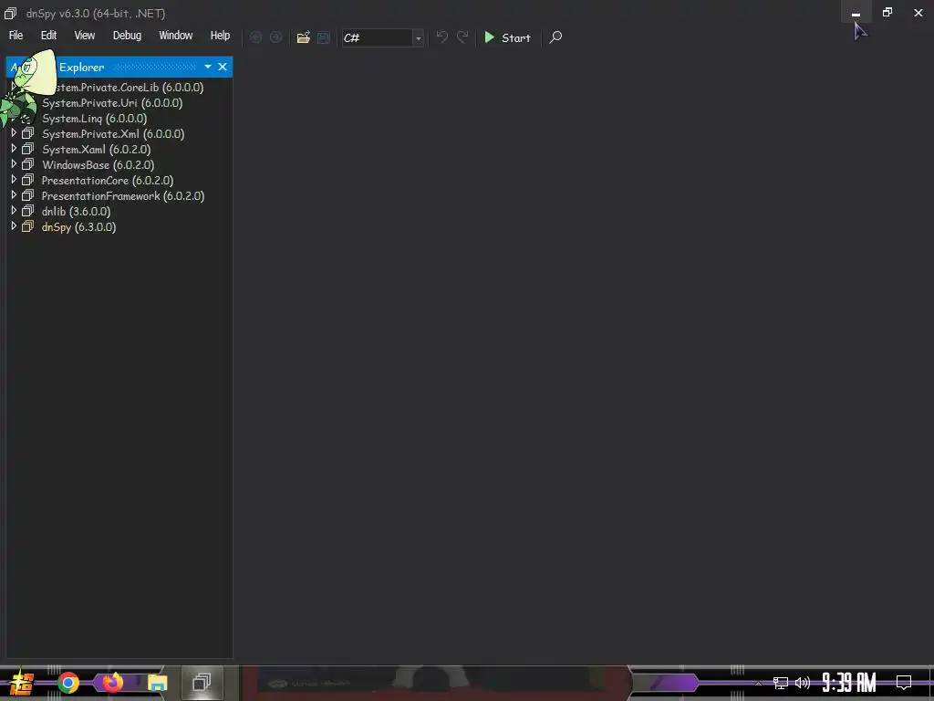This screenshot has width=934, height=701.
Task: Click the Search magnifier icon
Action: pos(555,37)
